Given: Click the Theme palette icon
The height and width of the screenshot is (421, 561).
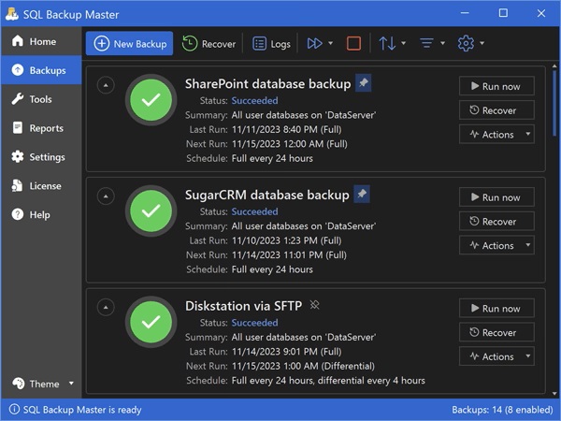Looking at the screenshot, I should 19,384.
